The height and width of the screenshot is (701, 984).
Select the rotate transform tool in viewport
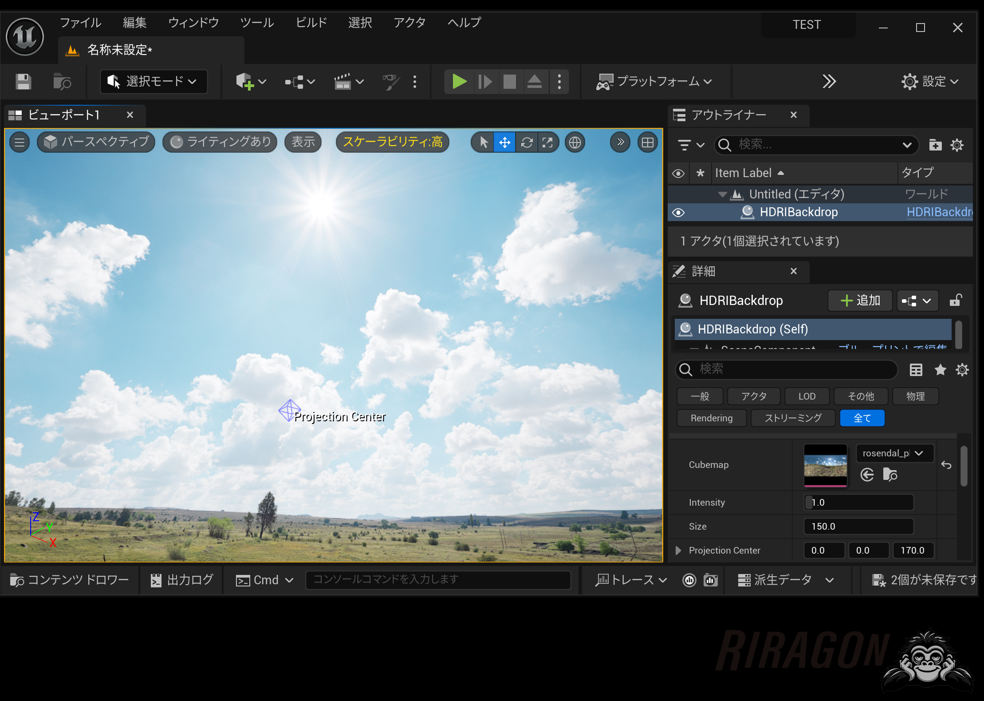point(527,143)
